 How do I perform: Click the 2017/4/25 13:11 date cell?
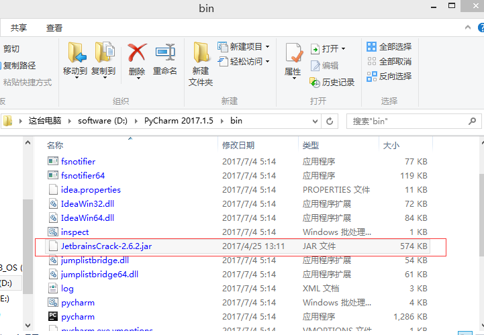253,246
